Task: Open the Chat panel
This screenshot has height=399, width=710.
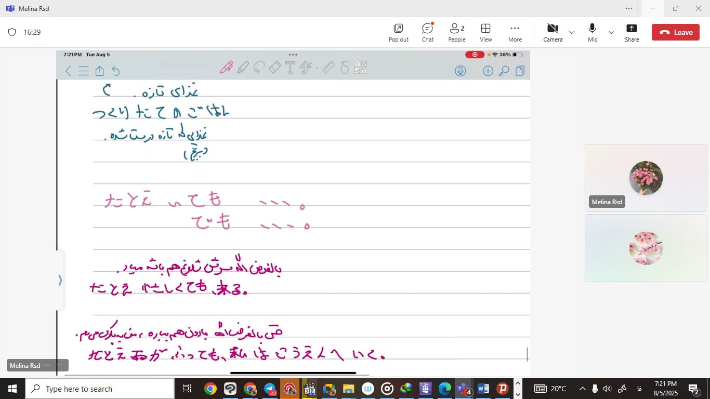Action: [427, 32]
